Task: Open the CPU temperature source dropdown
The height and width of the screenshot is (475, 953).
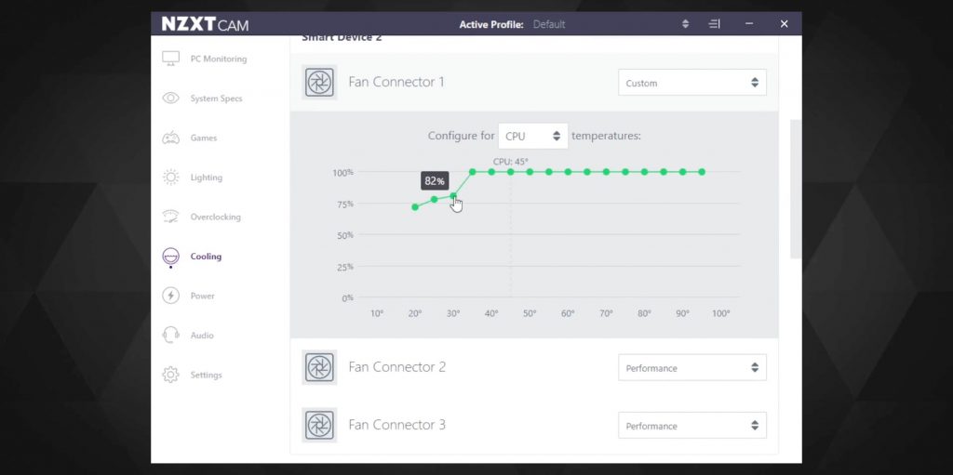Action: coord(533,136)
